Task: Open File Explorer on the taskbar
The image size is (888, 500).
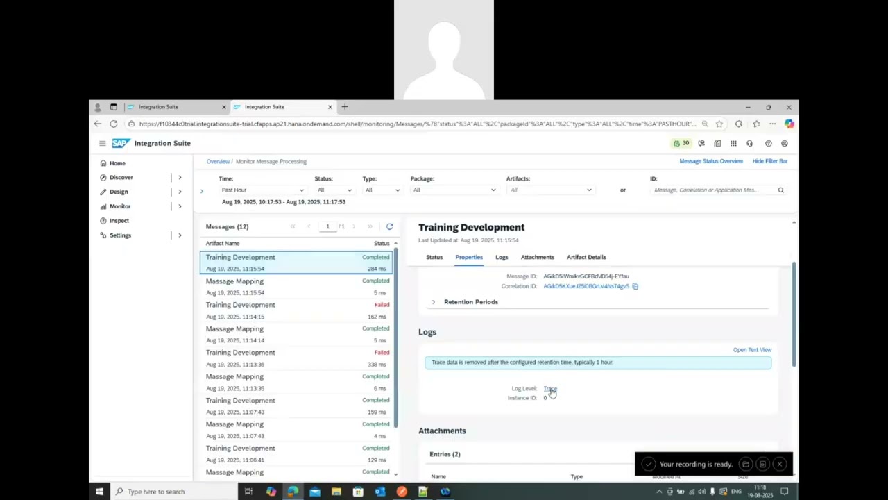Action: 336,492
